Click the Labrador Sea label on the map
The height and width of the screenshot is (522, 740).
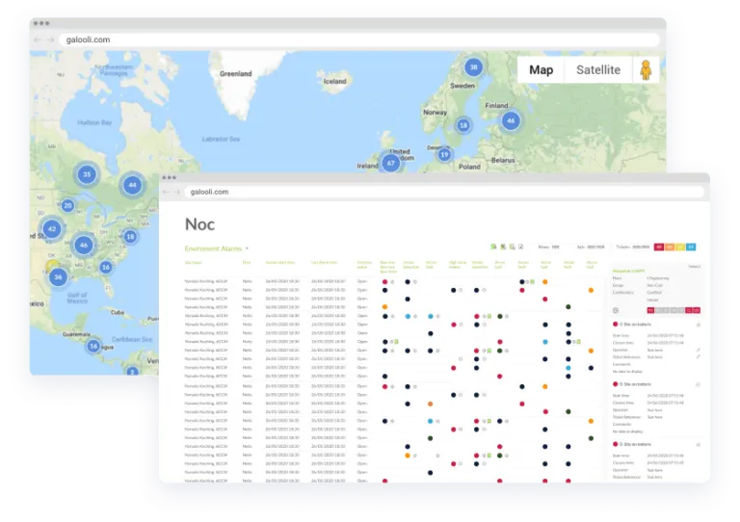(x=221, y=139)
